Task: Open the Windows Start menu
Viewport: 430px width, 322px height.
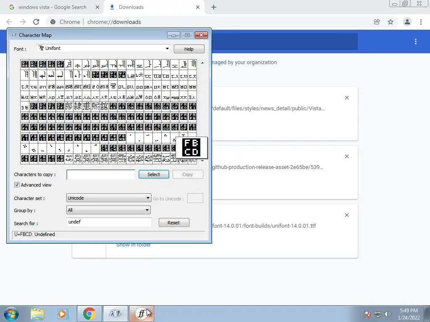Action: [x=11, y=314]
